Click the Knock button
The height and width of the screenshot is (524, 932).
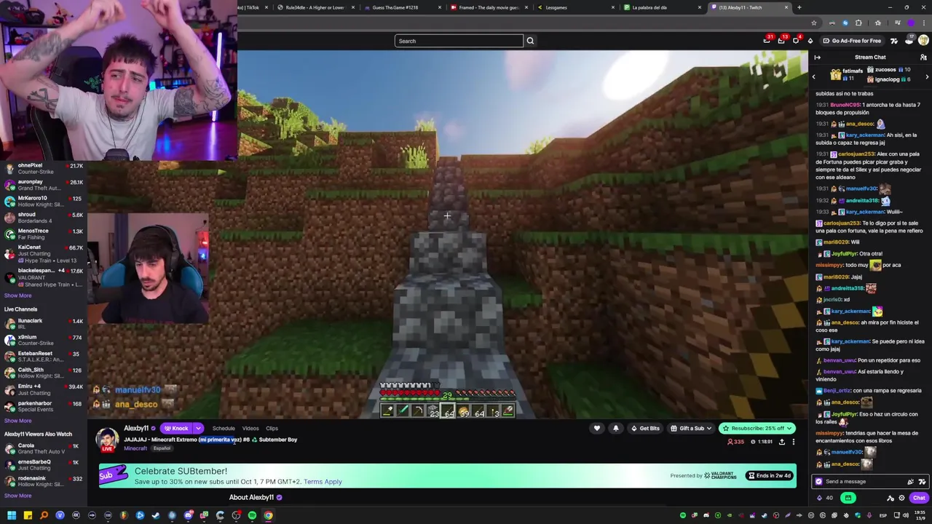click(176, 428)
